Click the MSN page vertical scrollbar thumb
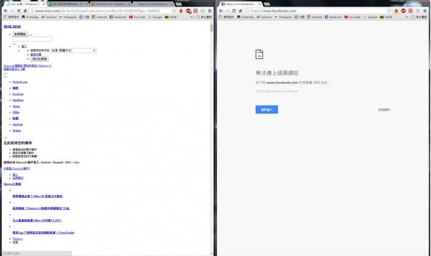Image resolution: width=431 pixels, height=256 pixels. (x=211, y=28)
